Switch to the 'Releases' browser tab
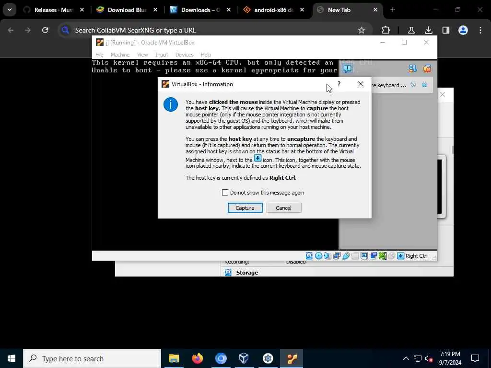 click(x=53, y=10)
